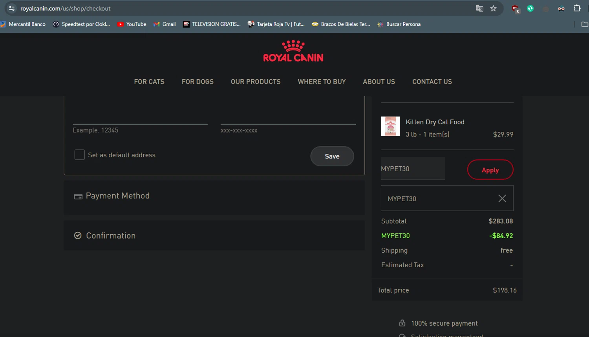Viewport: 589px width, 337px height.
Task: Open Brazos De Bielas bookmark
Action: [x=341, y=24]
